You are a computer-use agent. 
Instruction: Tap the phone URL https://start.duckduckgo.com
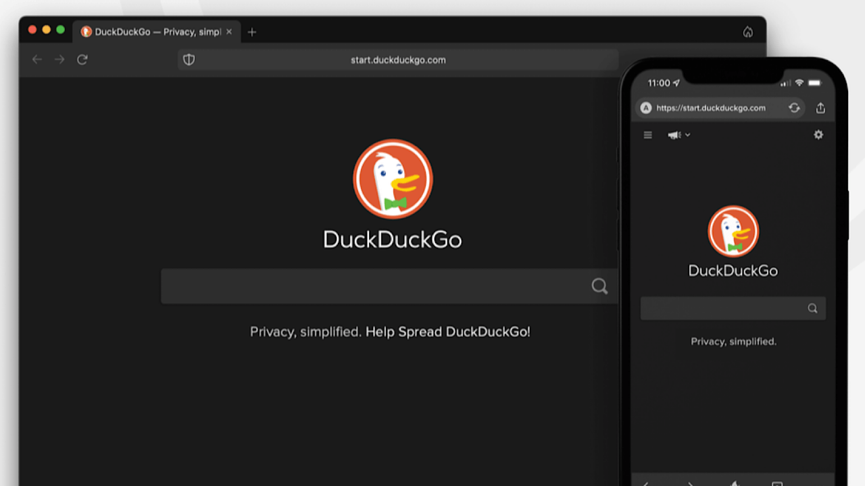(x=711, y=108)
